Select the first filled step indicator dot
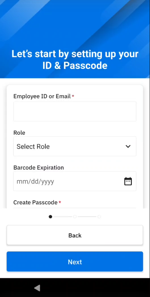The height and width of the screenshot is (297, 150). [51, 216]
